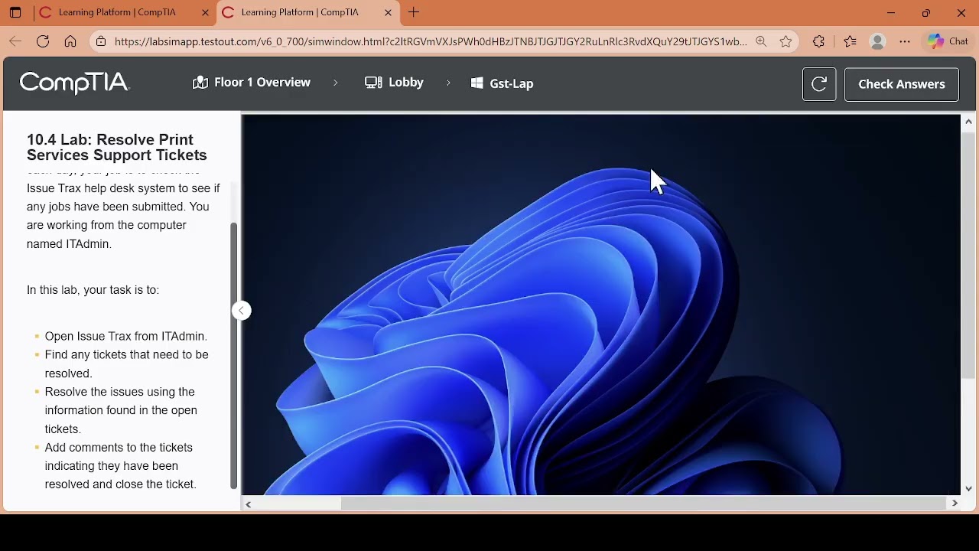The height and width of the screenshot is (551, 979).
Task: Click 'Resolve the issues' task item
Action: [x=121, y=410]
